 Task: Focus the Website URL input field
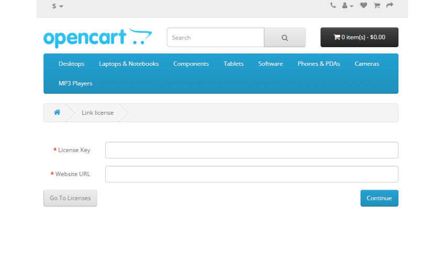[x=252, y=174]
